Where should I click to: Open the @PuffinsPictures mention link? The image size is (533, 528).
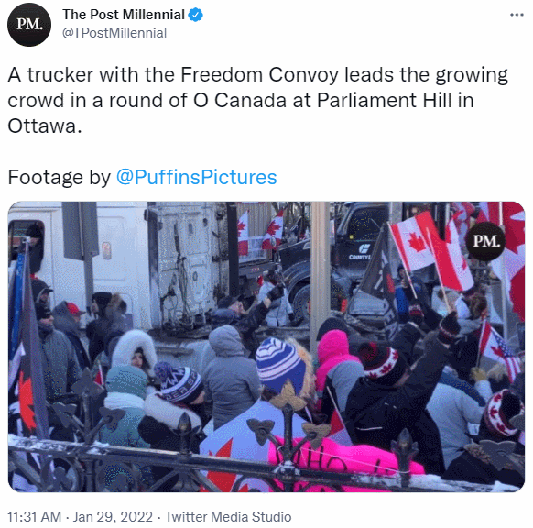[197, 177]
